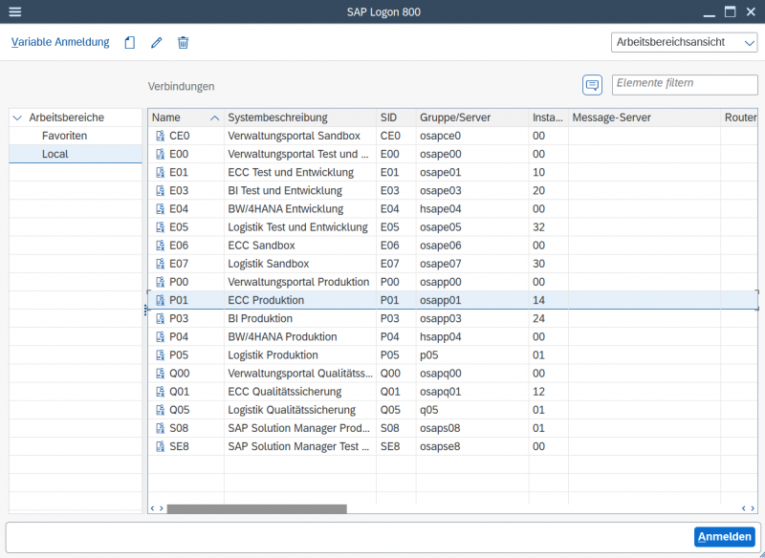Select 'BW/4HANA Entwicklung' description

tap(285, 209)
